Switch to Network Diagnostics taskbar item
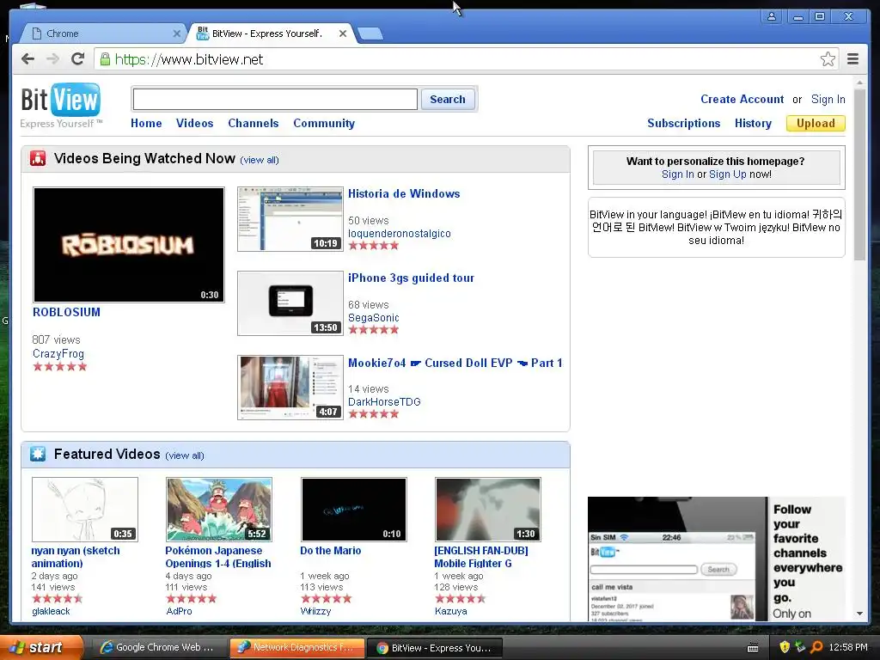This screenshot has width=880, height=660. click(296, 648)
